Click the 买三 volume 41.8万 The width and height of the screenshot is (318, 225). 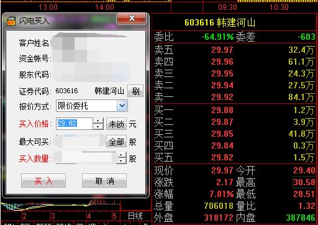[x=301, y=134]
